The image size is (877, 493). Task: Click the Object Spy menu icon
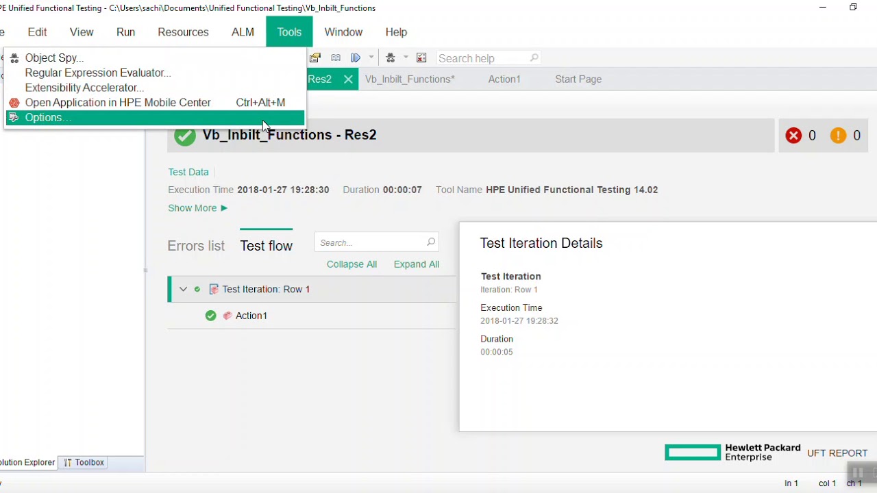[x=14, y=58]
